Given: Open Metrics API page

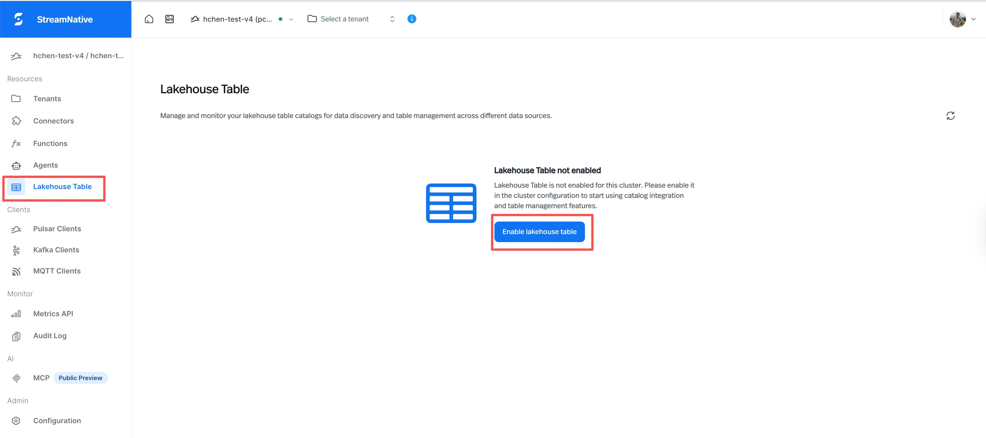Looking at the screenshot, I should 53,314.
